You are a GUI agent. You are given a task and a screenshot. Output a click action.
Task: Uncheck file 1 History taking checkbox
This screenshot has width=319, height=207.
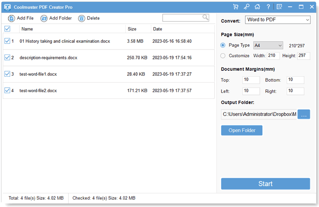click(x=7, y=41)
